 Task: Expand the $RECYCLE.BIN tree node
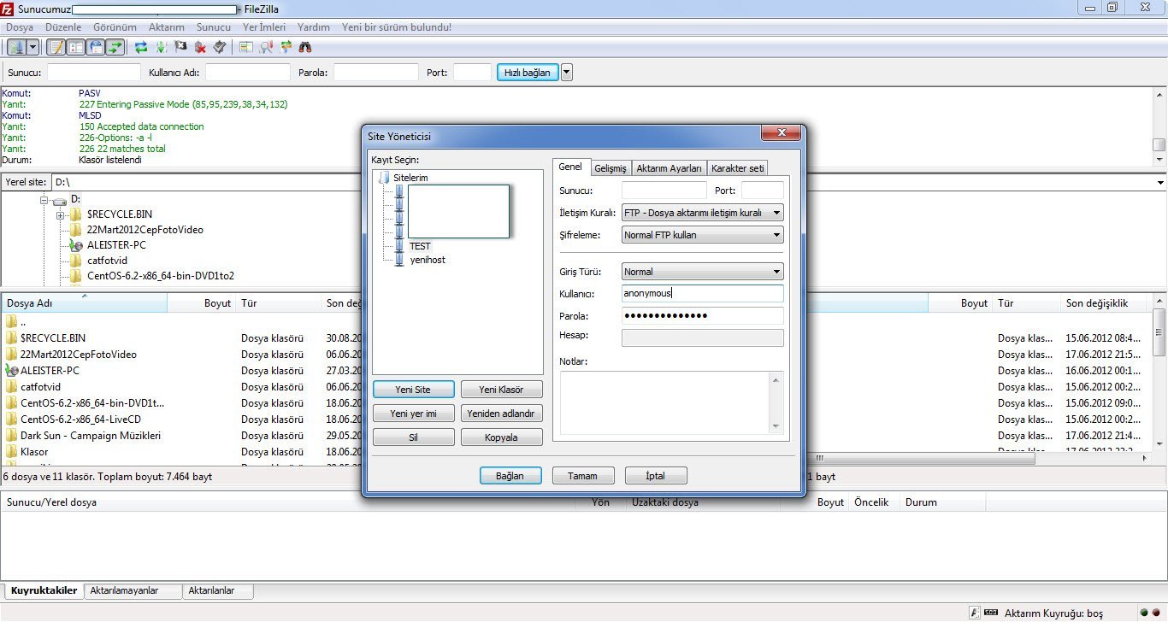pos(61,215)
